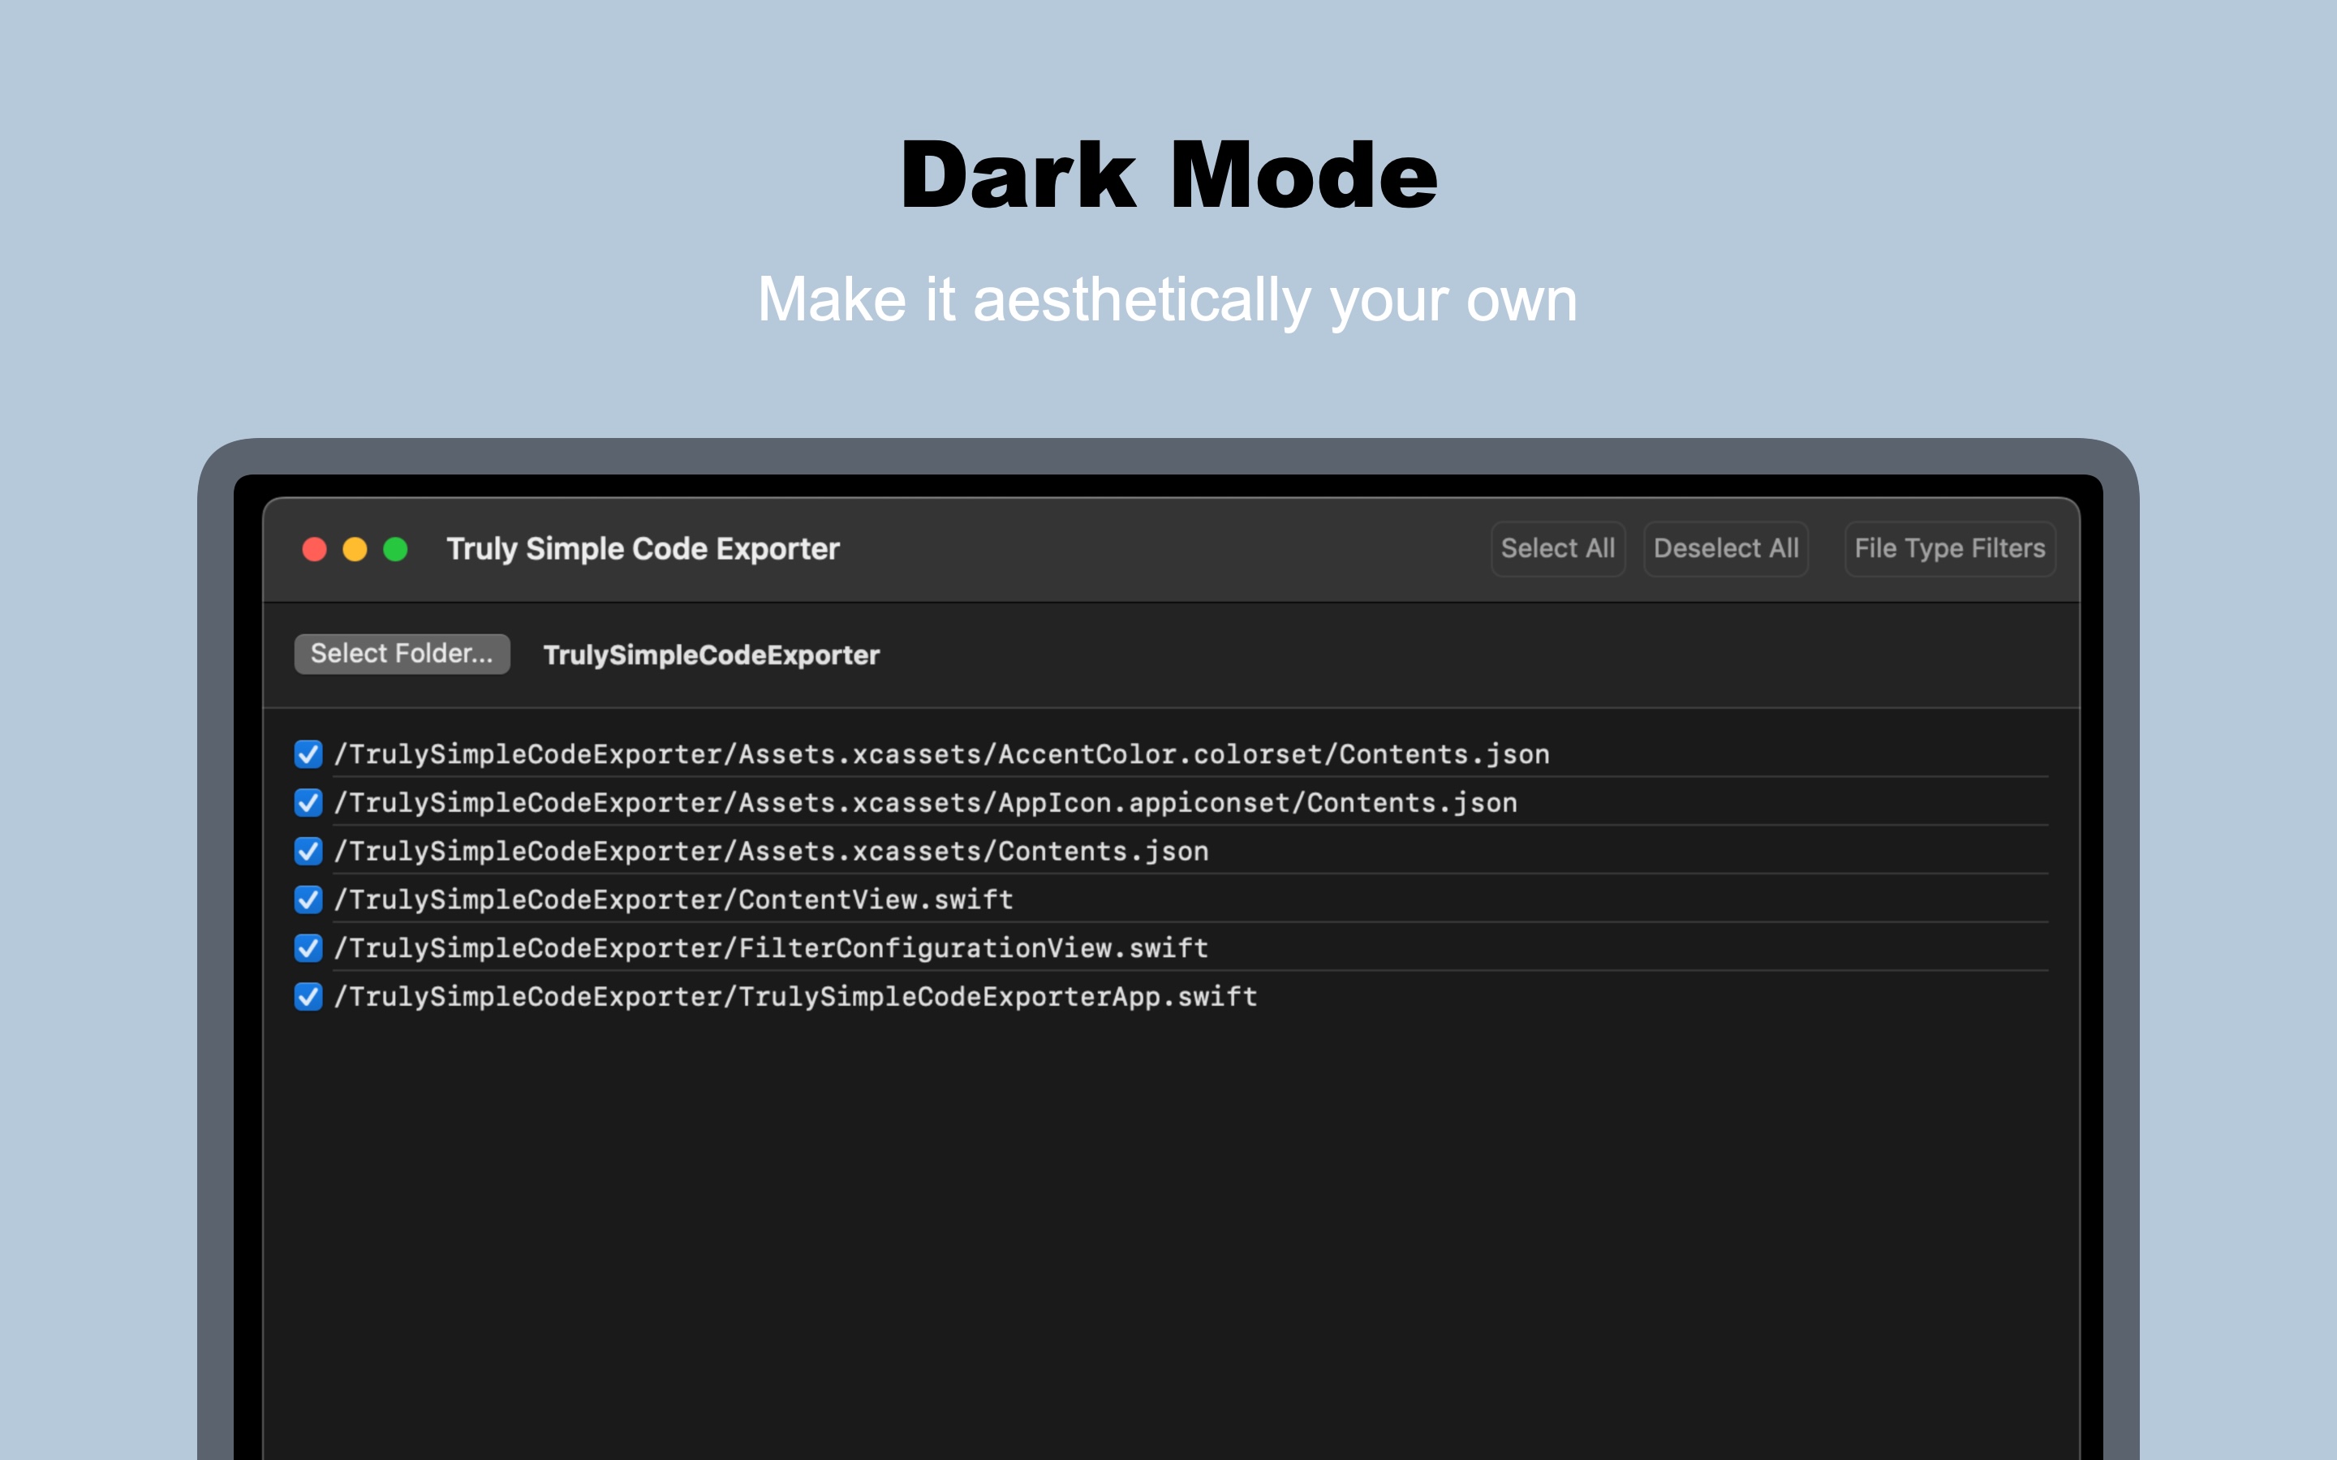The width and height of the screenshot is (2337, 1460).
Task: Open the Select Folder dialog
Action: 402,654
